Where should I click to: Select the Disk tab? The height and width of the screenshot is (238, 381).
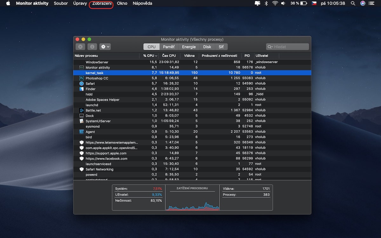207,47
